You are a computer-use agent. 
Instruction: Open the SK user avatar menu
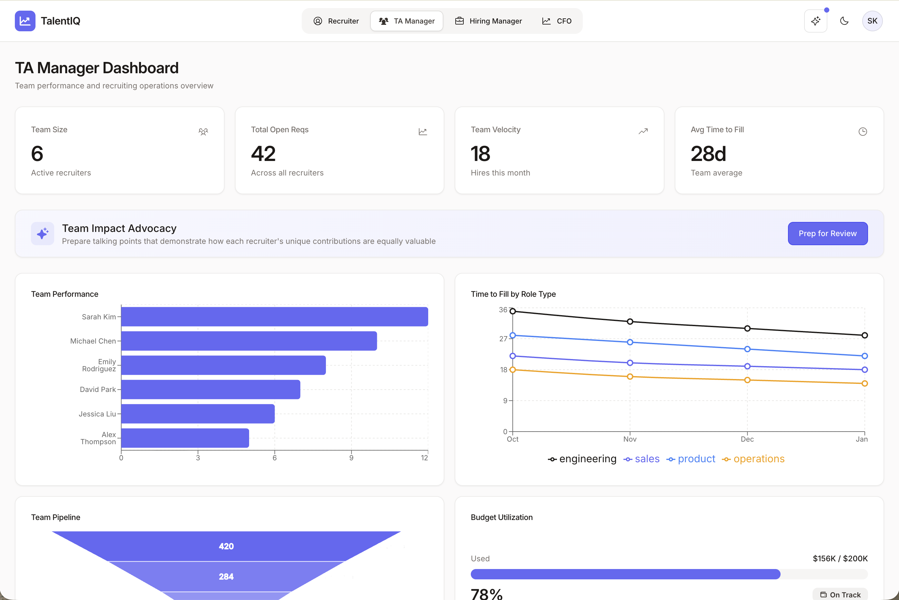tap(872, 21)
